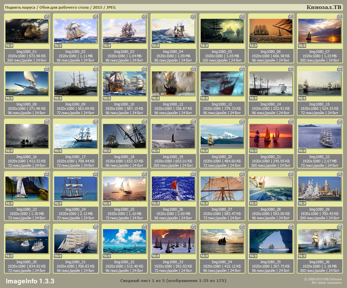This screenshot has height=288, width=347.
Task: Click the 16:9 aspect badge on Img1080_17
Action: click(x=58, y=151)
